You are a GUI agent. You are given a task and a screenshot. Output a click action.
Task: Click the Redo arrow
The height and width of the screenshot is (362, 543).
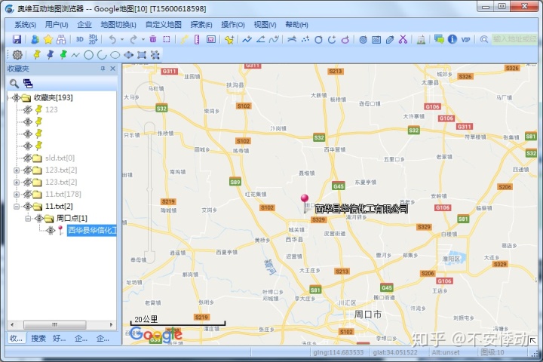tap(133, 39)
